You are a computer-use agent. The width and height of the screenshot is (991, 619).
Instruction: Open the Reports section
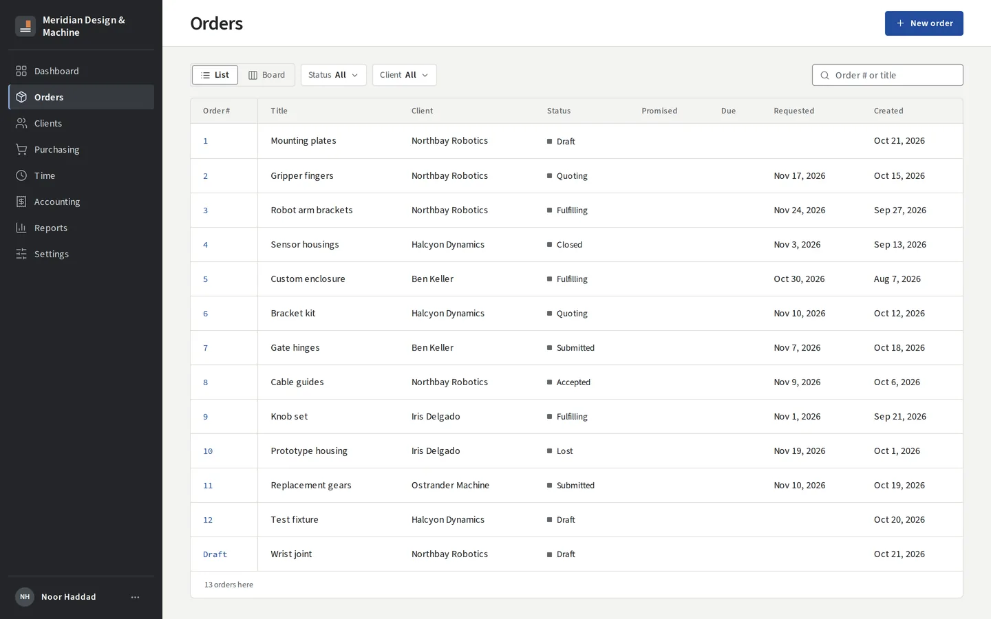pyautogui.click(x=81, y=228)
